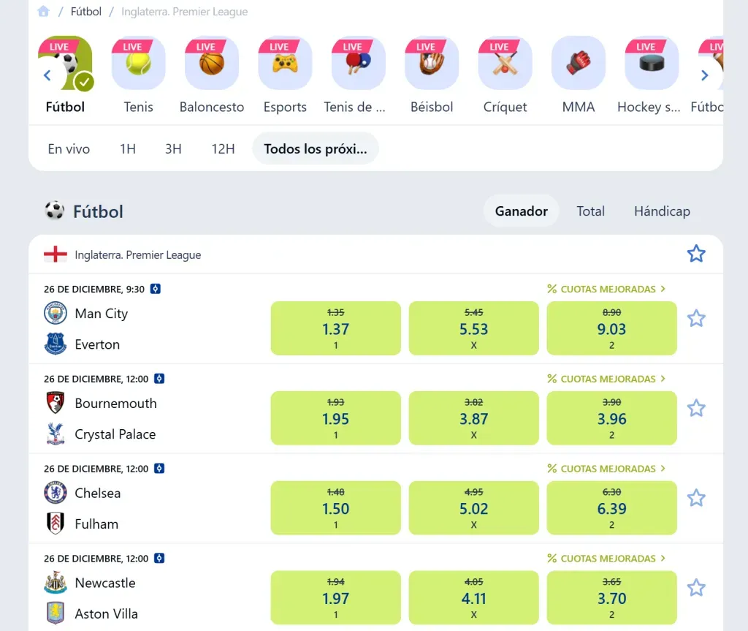The image size is (748, 631).
Task: Bet on the draw at 3.87 for Bournemouth match
Action: [x=473, y=417]
